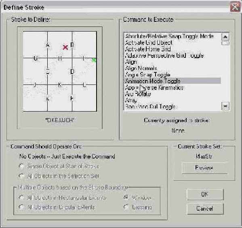
Task: Click the command list scroll-down arrow
Action: click(225, 106)
